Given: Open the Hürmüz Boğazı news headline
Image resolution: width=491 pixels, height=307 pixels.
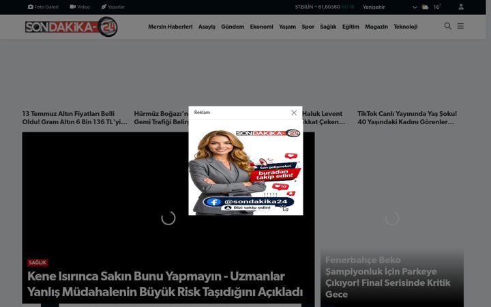Looking at the screenshot, I should (x=161, y=118).
